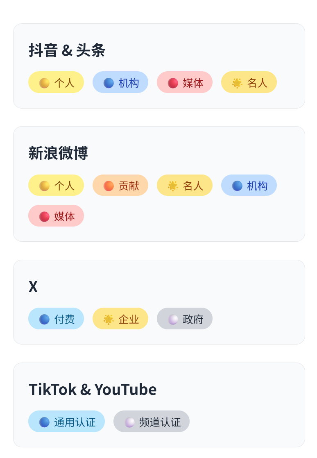Click the white orb icon beside 频道认证
The width and height of the screenshot is (317, 458).
pos(129,422)
